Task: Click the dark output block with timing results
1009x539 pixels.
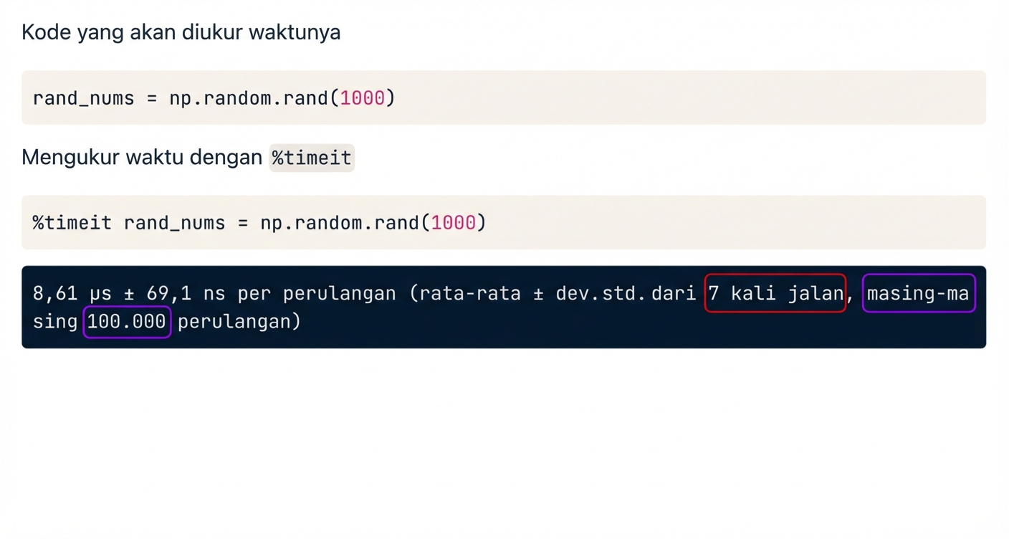Action: [x=502, y=307]
